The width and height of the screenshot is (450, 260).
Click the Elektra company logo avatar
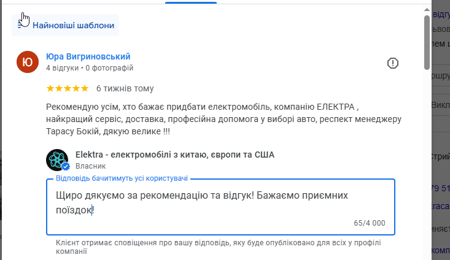[57, 160]
